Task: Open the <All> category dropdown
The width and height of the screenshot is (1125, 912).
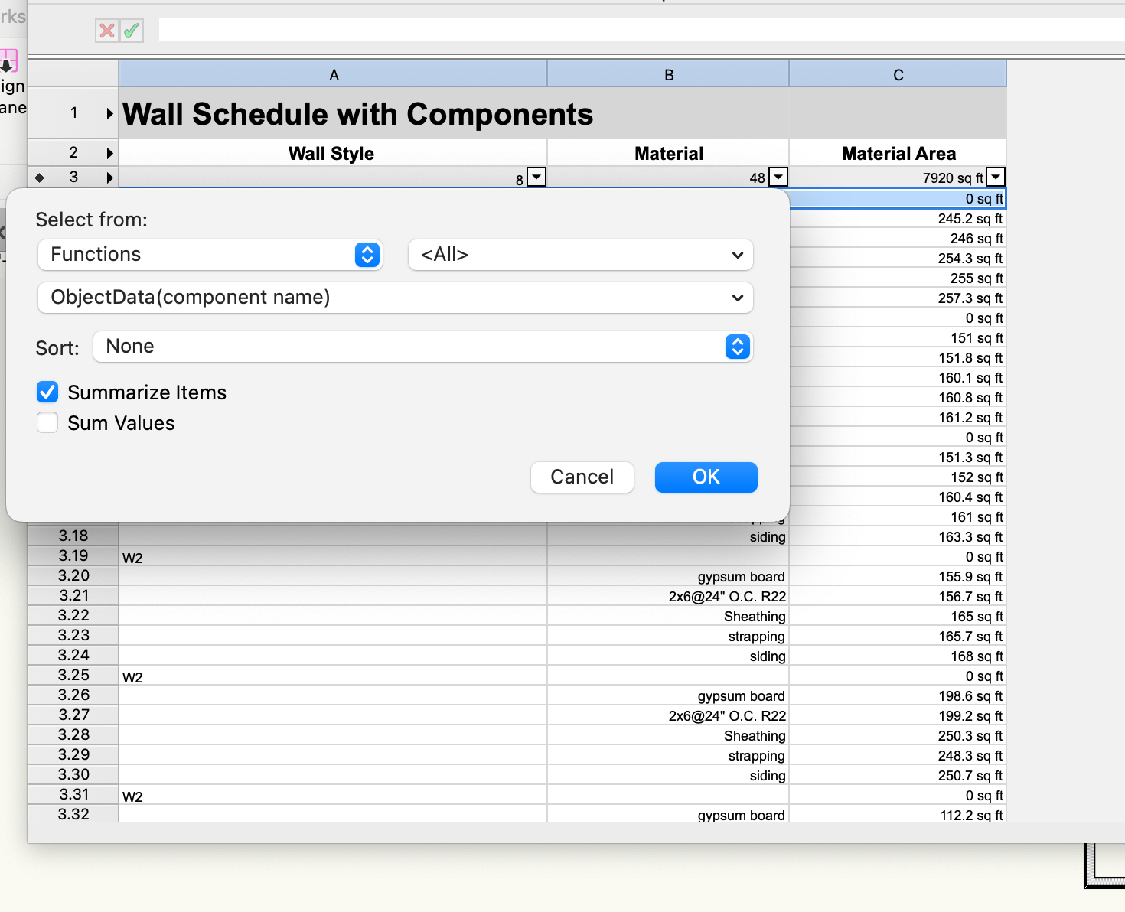Action: (581, 255)
